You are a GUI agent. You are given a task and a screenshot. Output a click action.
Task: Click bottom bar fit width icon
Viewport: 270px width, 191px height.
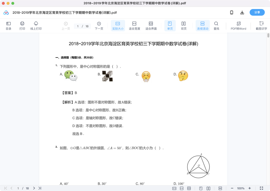coord(182,188)
